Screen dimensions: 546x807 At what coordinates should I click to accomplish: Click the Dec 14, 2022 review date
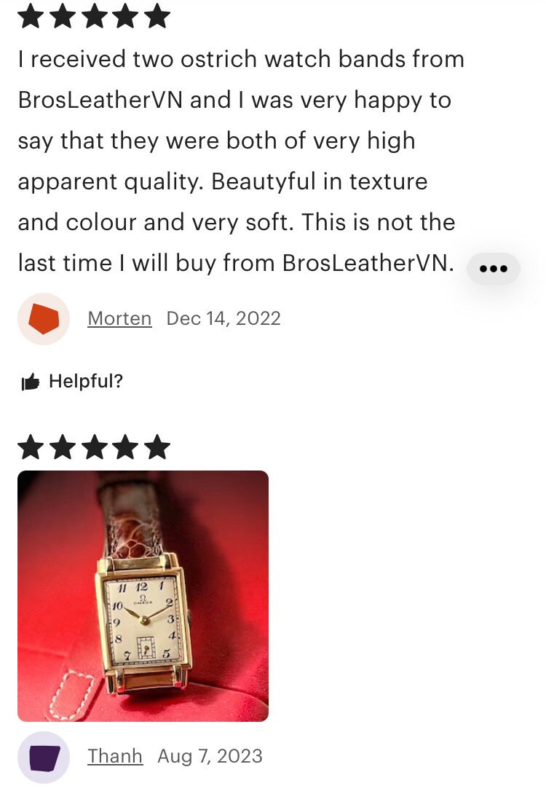tap(223, 318)
